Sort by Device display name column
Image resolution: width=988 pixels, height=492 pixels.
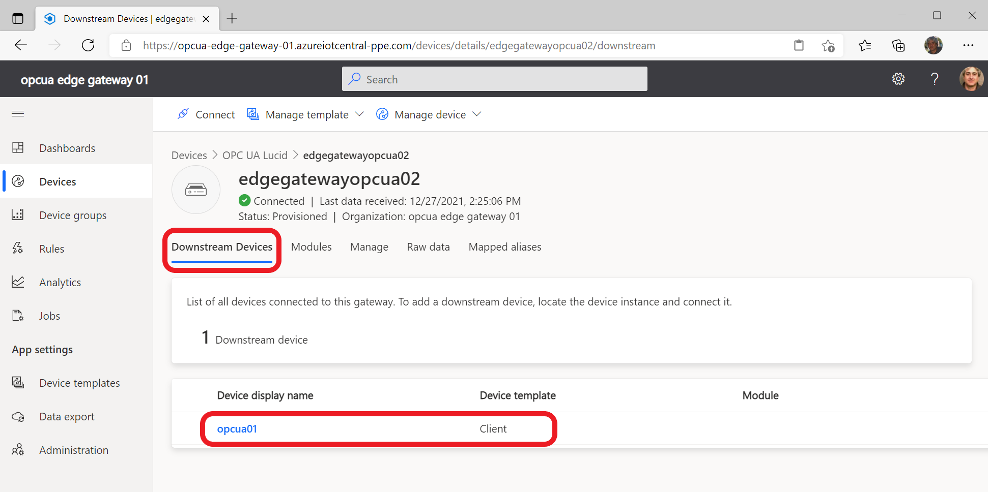click(265, 395)
